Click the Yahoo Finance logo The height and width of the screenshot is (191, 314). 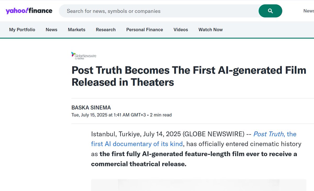[x=29, y=11]
